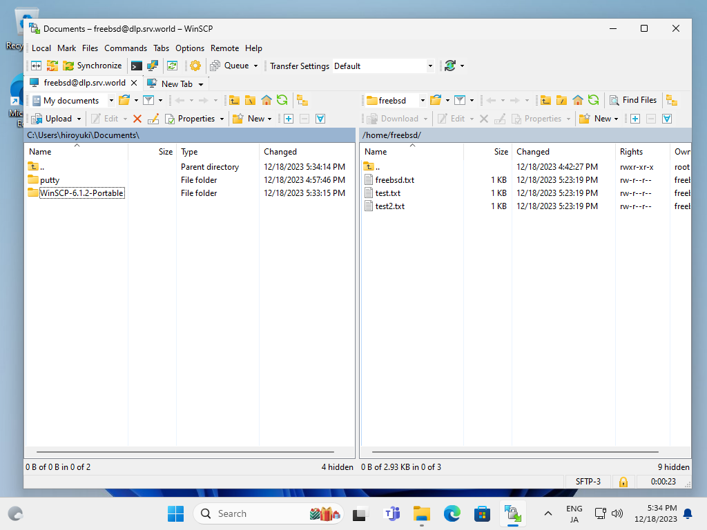This screenshot has height=530, width=707.
Task: Expand the reconnect session dropdown arrow
Action: tap(462, 66)
